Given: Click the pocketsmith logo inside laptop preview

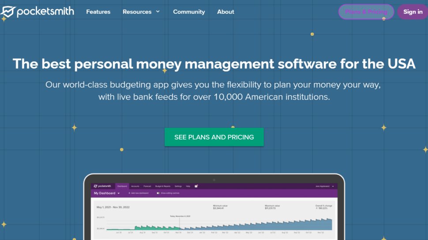Looking at the screenshot, I should click(x=102, y=186).
